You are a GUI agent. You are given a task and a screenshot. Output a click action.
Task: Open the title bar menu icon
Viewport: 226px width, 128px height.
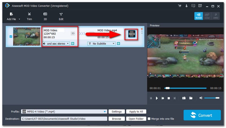coord(200,6)
